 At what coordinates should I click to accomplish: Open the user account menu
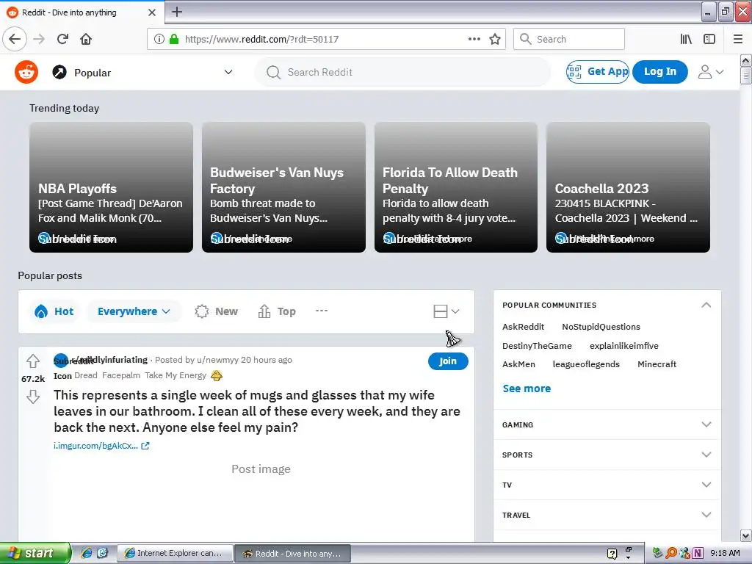711,72
